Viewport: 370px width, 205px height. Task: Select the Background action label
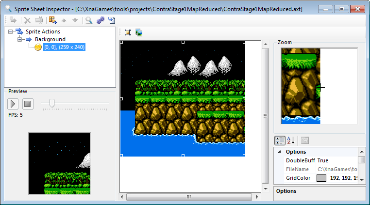pos(50,39)
